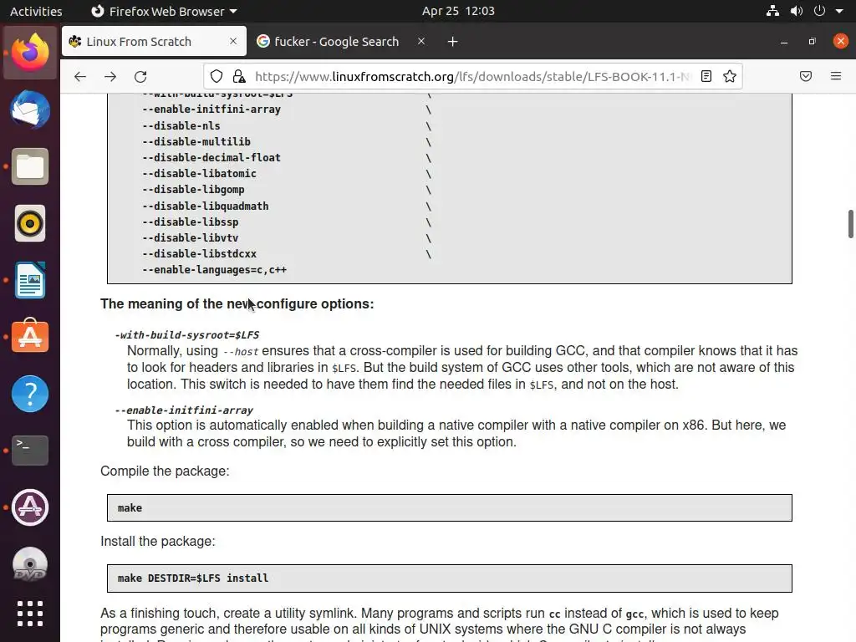Open Rhythmbox music player
This screenshot has width=856, height=642.
(x=30, y=223)
